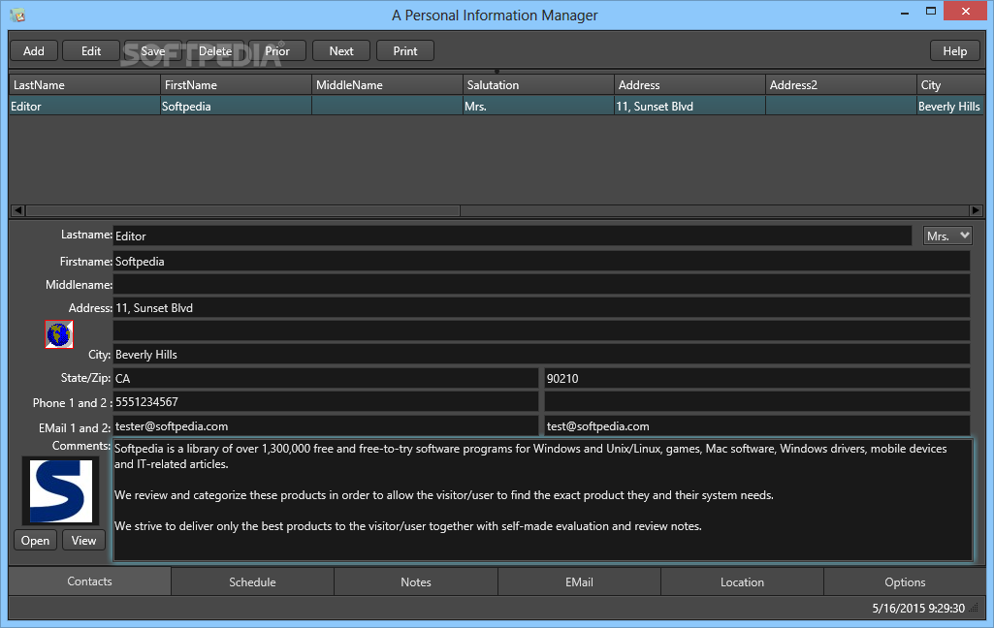
Task: Click inside the Comments text area
Action: coord(543,500)
